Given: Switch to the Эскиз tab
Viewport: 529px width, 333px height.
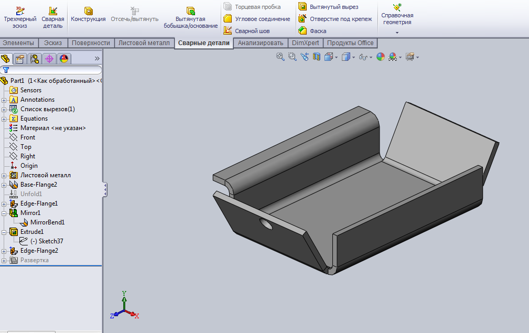Looking at the screenshot, I should [53, 43].
